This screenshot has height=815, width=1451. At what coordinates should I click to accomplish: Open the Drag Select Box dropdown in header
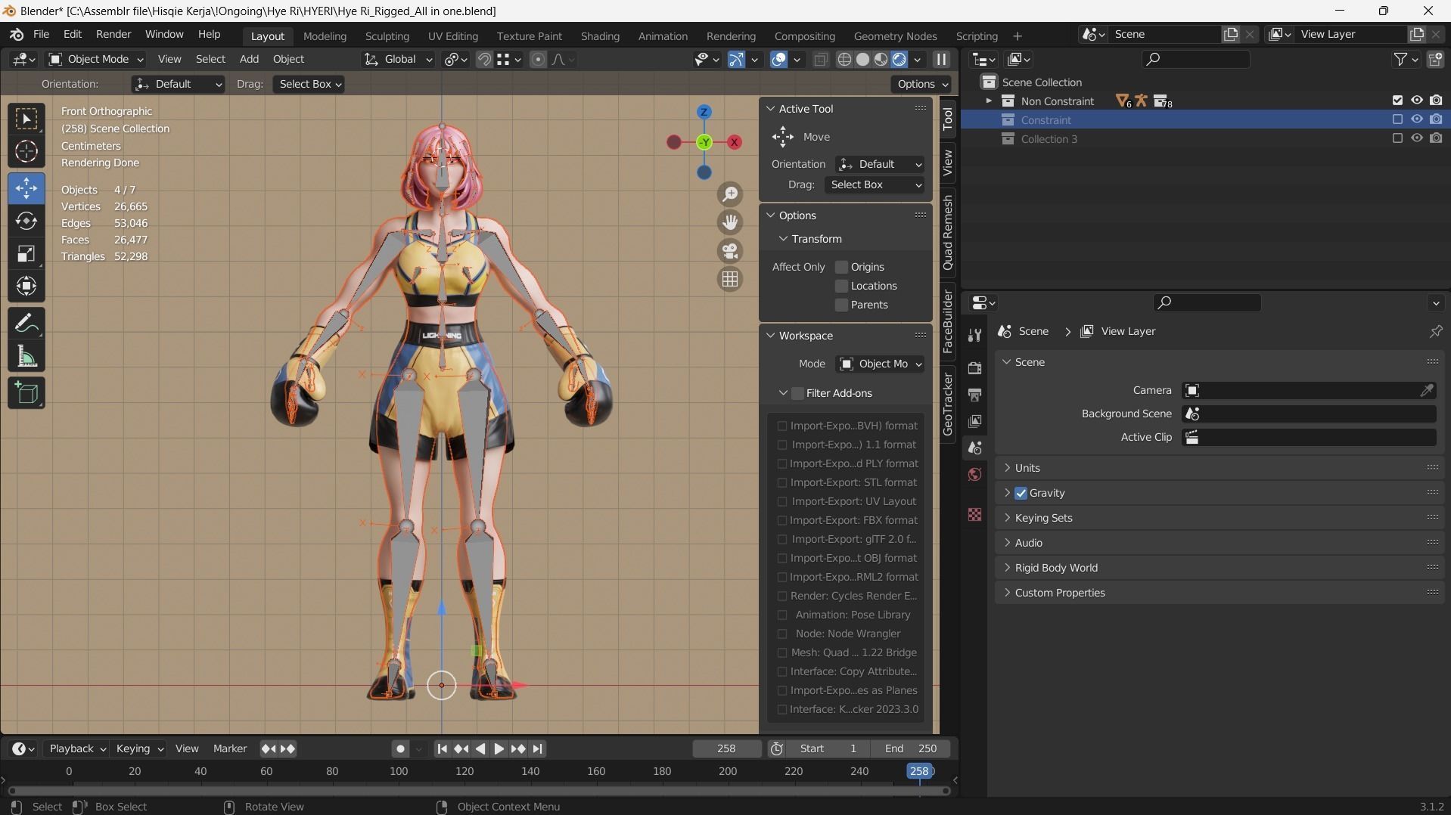[309, 84]
